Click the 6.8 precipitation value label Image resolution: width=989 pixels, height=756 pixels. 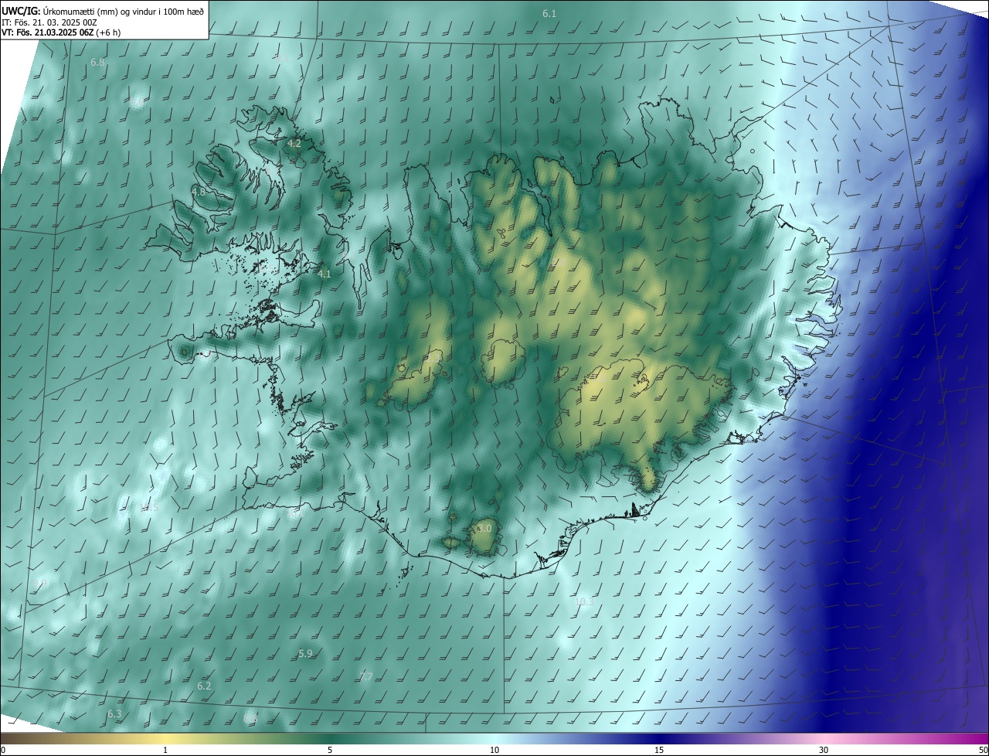pos(97,62)
